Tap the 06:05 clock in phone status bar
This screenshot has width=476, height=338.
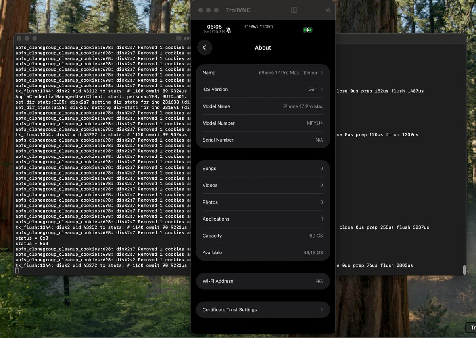tap(214, 27)
